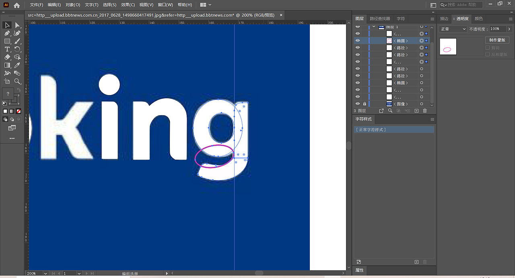The width and height of the screenshot is (515, 278).
Task: Open the Layers panel options menu
Action: click(432, 19)
